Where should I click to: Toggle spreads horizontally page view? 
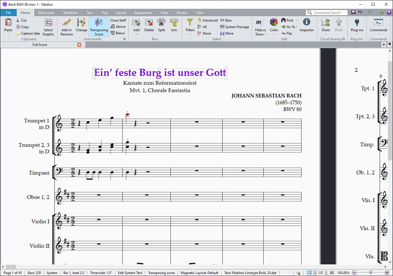309,272
